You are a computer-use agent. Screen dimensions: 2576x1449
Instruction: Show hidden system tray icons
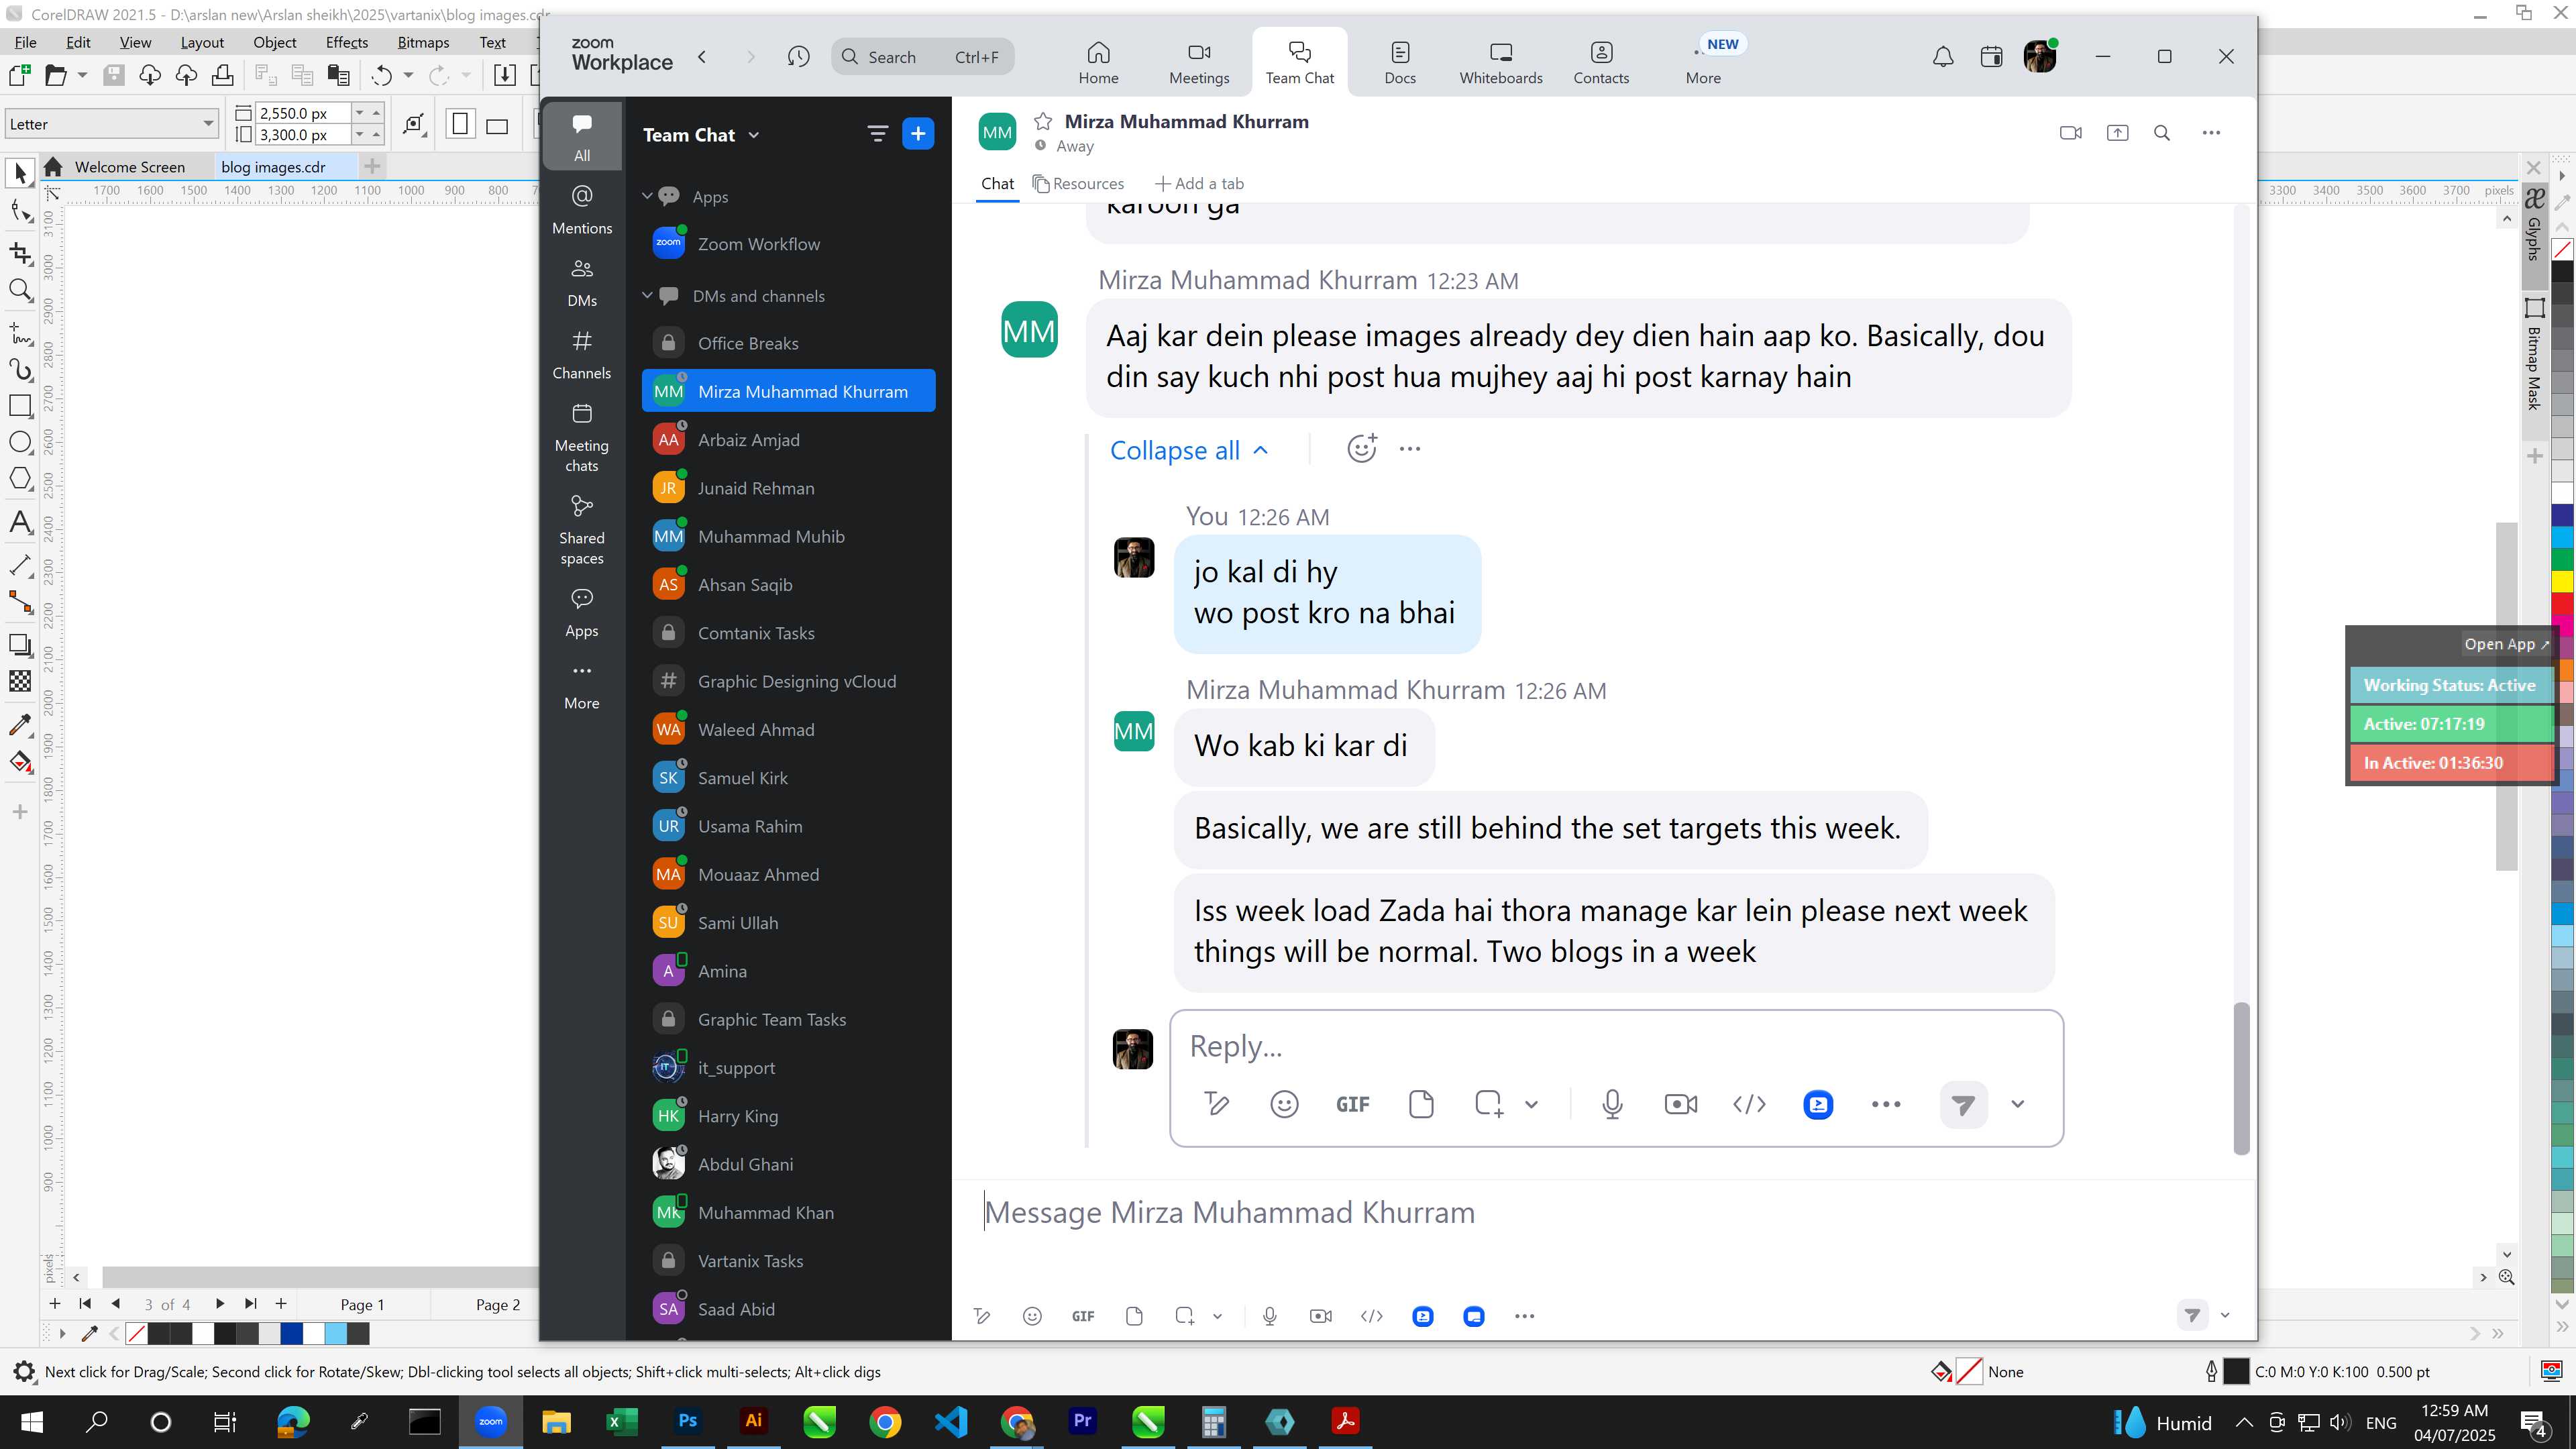click(2244, 1422)
